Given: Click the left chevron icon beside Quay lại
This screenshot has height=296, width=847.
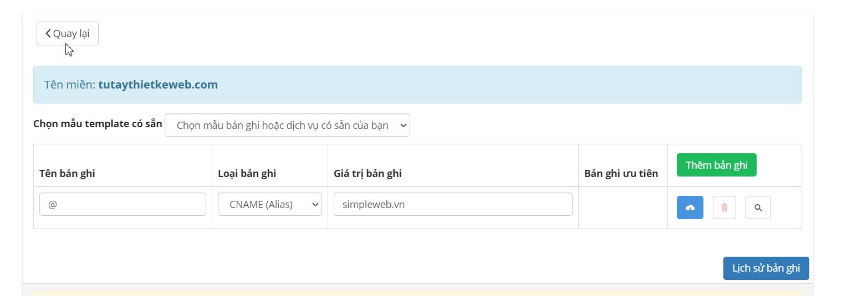Looking at the screenshot, I should pyautogui.click(x=48, y=33).
